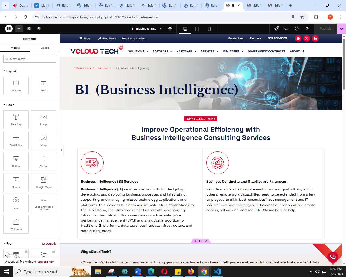Screen dimensions: 346x277
Task: Click the Upgrade Now link
Action: coord(46,262)
